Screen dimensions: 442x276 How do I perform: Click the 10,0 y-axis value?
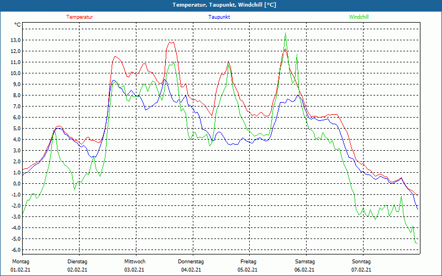pos(15,73)
